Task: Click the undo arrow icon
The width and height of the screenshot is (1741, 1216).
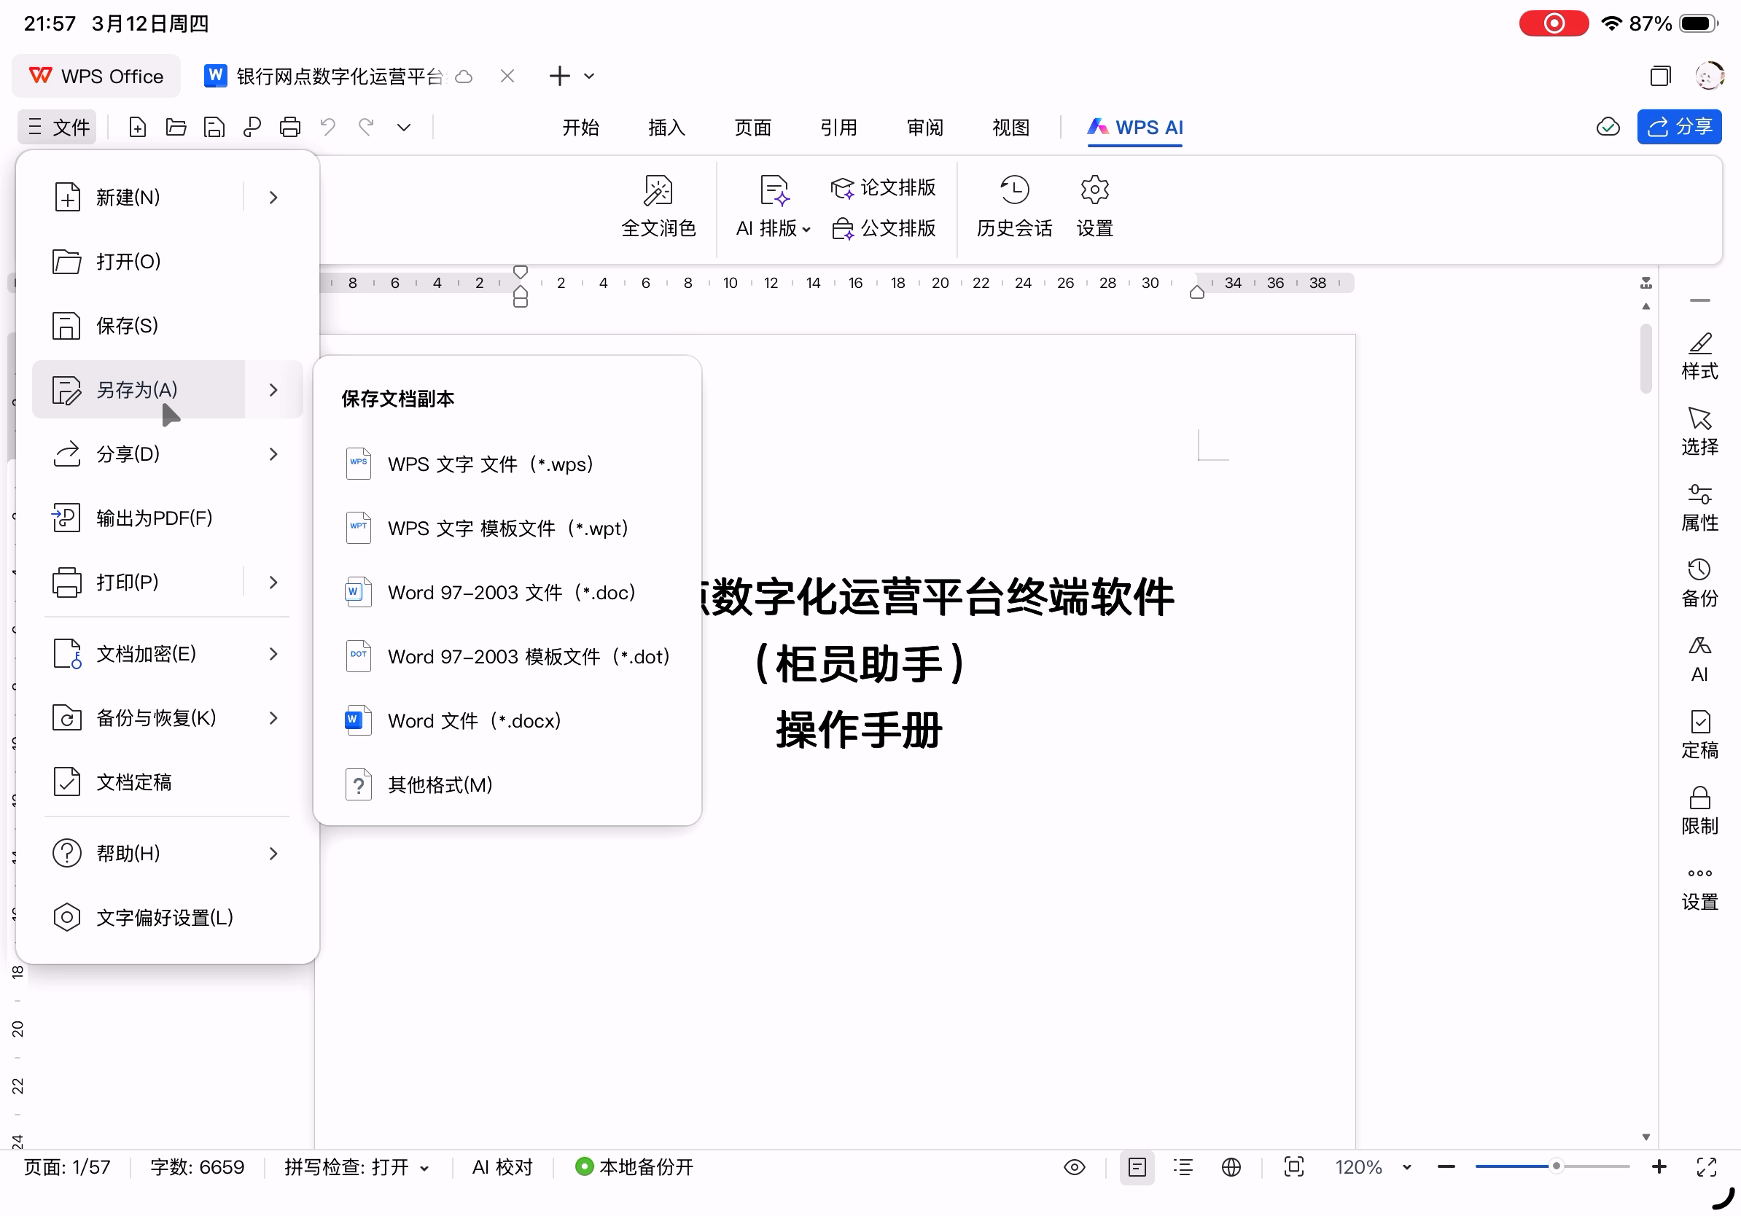Action: coord(327,128)
